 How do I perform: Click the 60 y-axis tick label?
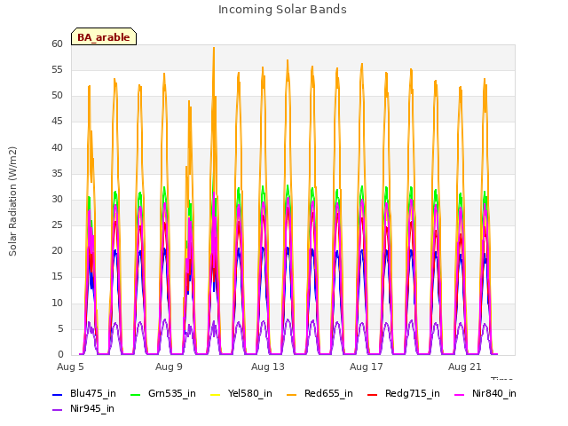pyautogui.click(x=57, y=43)
